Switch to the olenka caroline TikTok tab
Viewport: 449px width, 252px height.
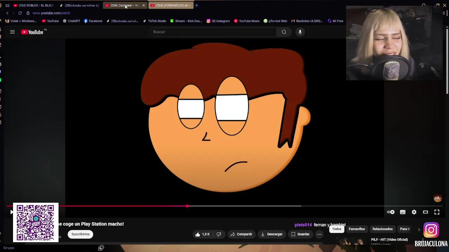[x=80, y=5]
